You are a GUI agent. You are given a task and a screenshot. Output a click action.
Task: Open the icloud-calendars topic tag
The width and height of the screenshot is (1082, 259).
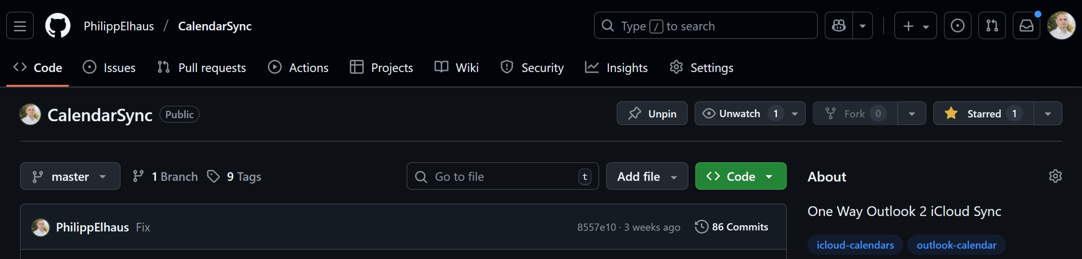click(x=855, y=245)
